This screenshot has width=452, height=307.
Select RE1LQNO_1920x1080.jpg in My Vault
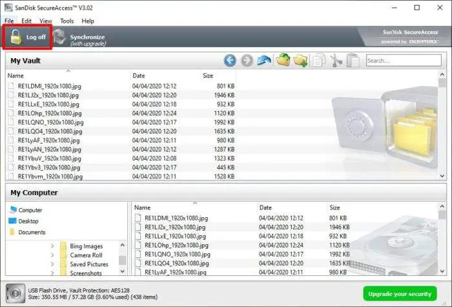coord(51,122)
